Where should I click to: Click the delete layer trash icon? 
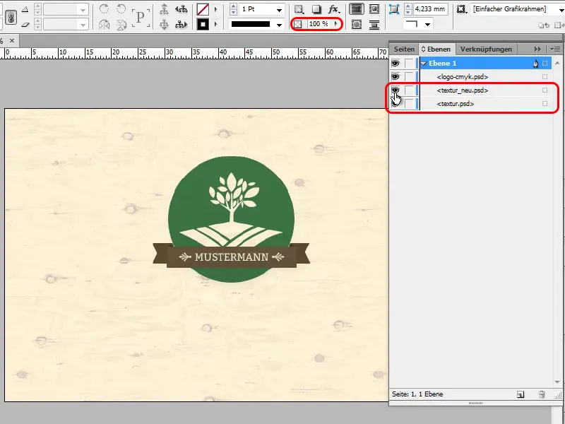click(x=542, y=394)
